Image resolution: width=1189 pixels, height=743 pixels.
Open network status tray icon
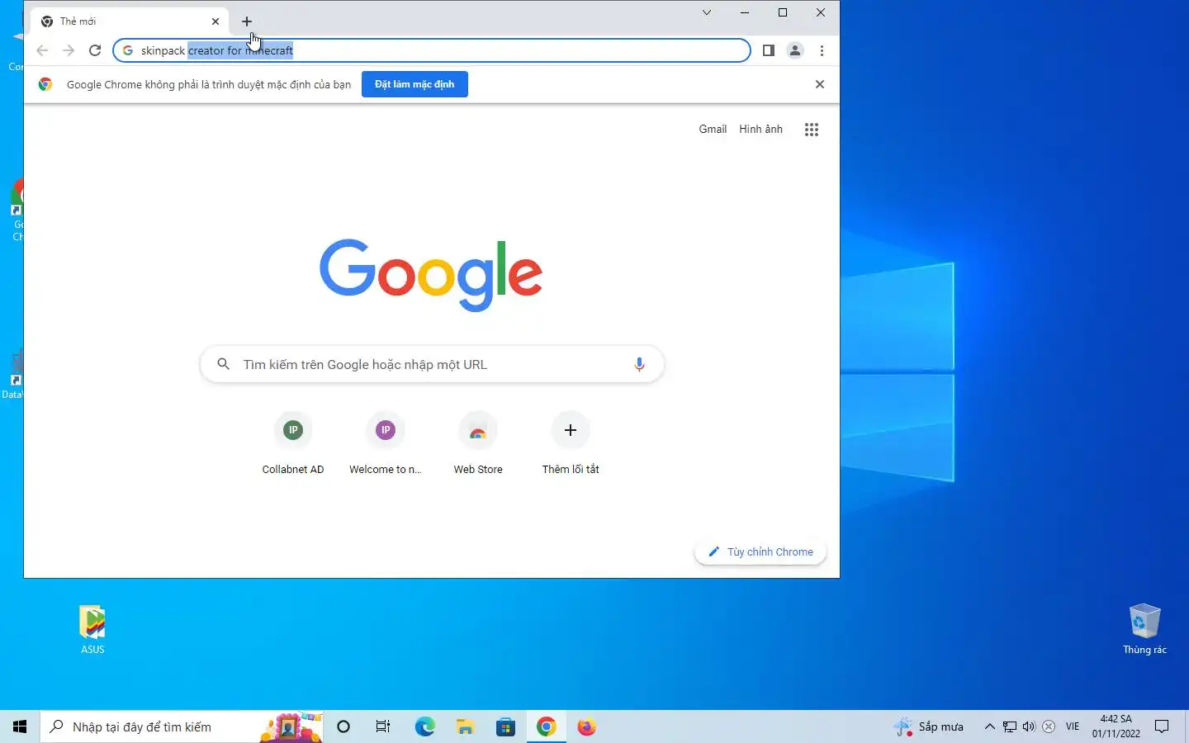click(x=1009, y=726)
